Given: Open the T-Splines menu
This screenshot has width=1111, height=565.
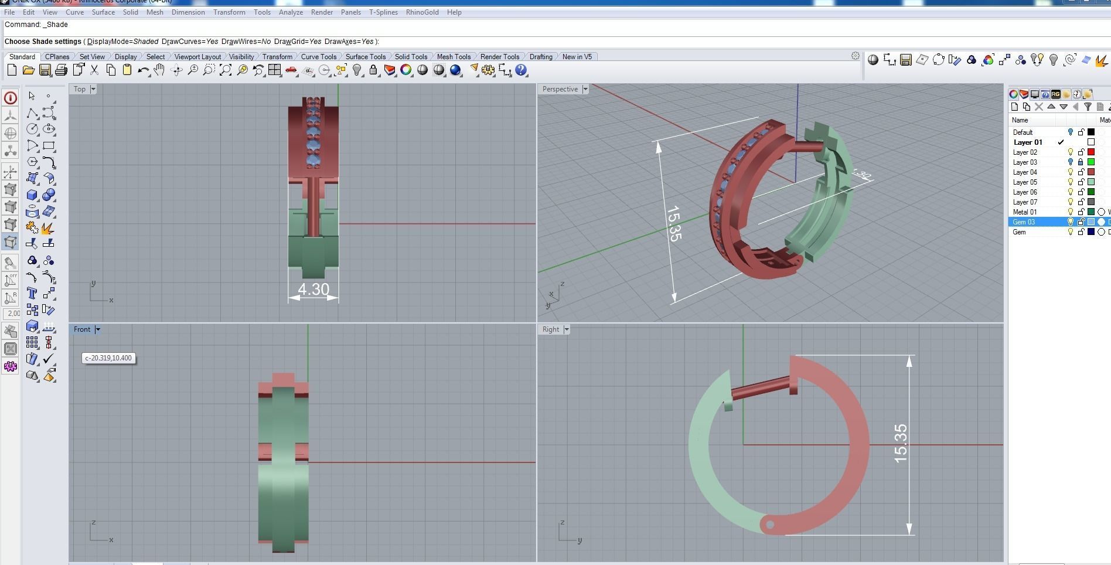Looking at the screenshot, I should (x=383, y=12).
